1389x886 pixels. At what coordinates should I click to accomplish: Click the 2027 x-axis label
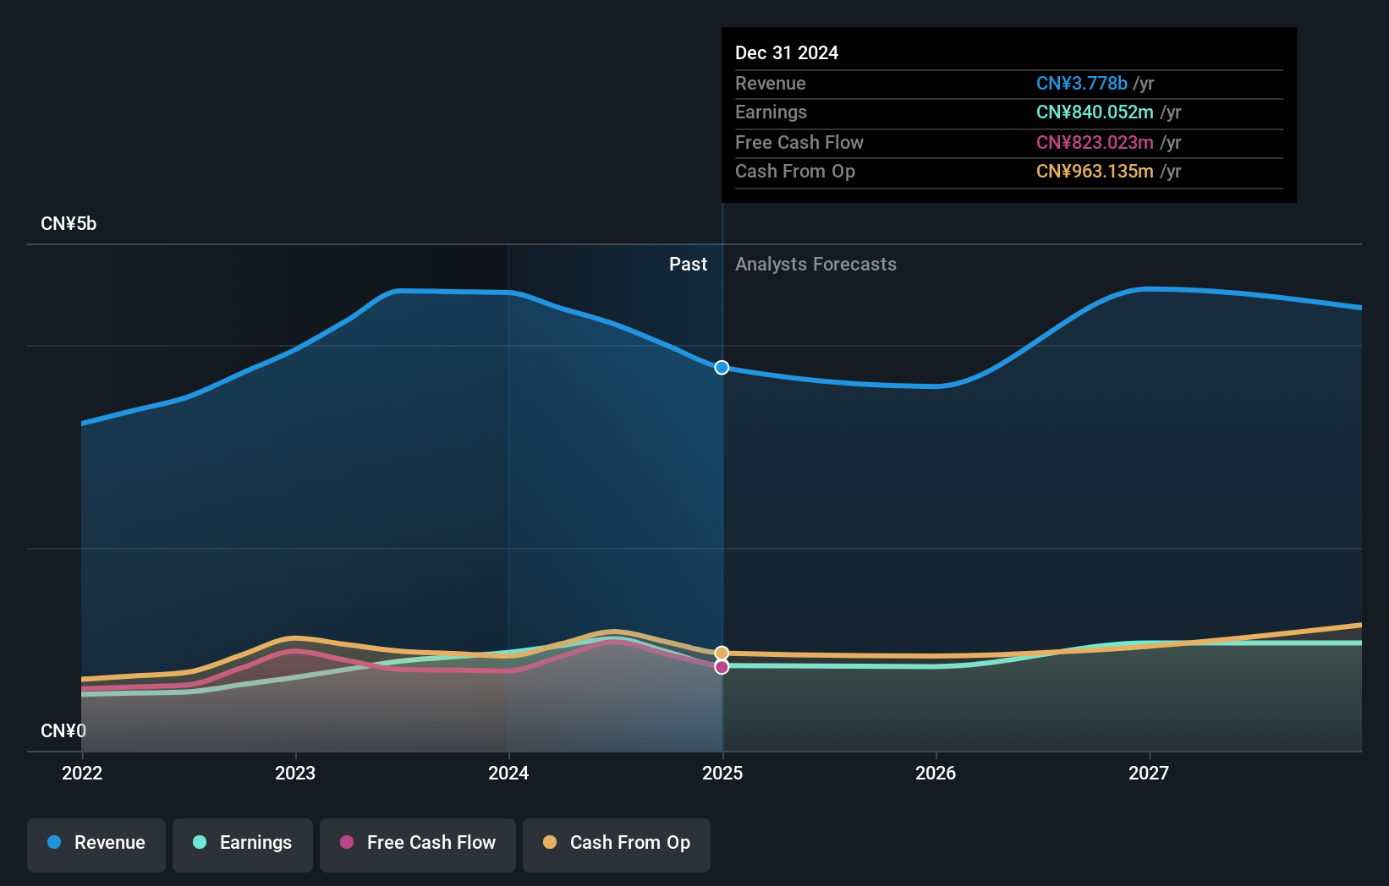tap(1149, 774)
